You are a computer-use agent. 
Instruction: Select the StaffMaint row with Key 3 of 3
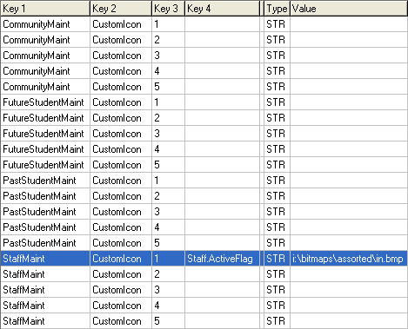point(204,290)
